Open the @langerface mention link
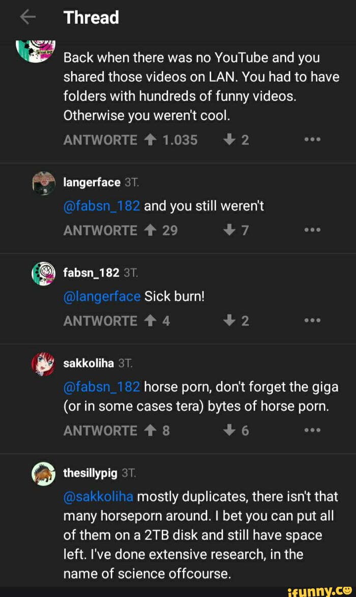356x597 pixels. pyautogui.click(x=102, y=296)
